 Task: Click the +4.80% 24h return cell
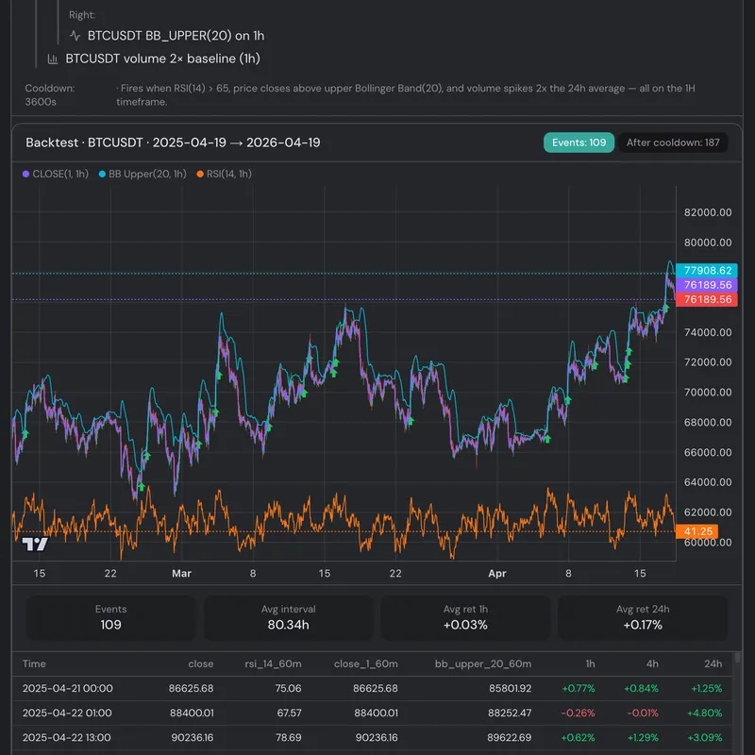[x=704, y=713]
